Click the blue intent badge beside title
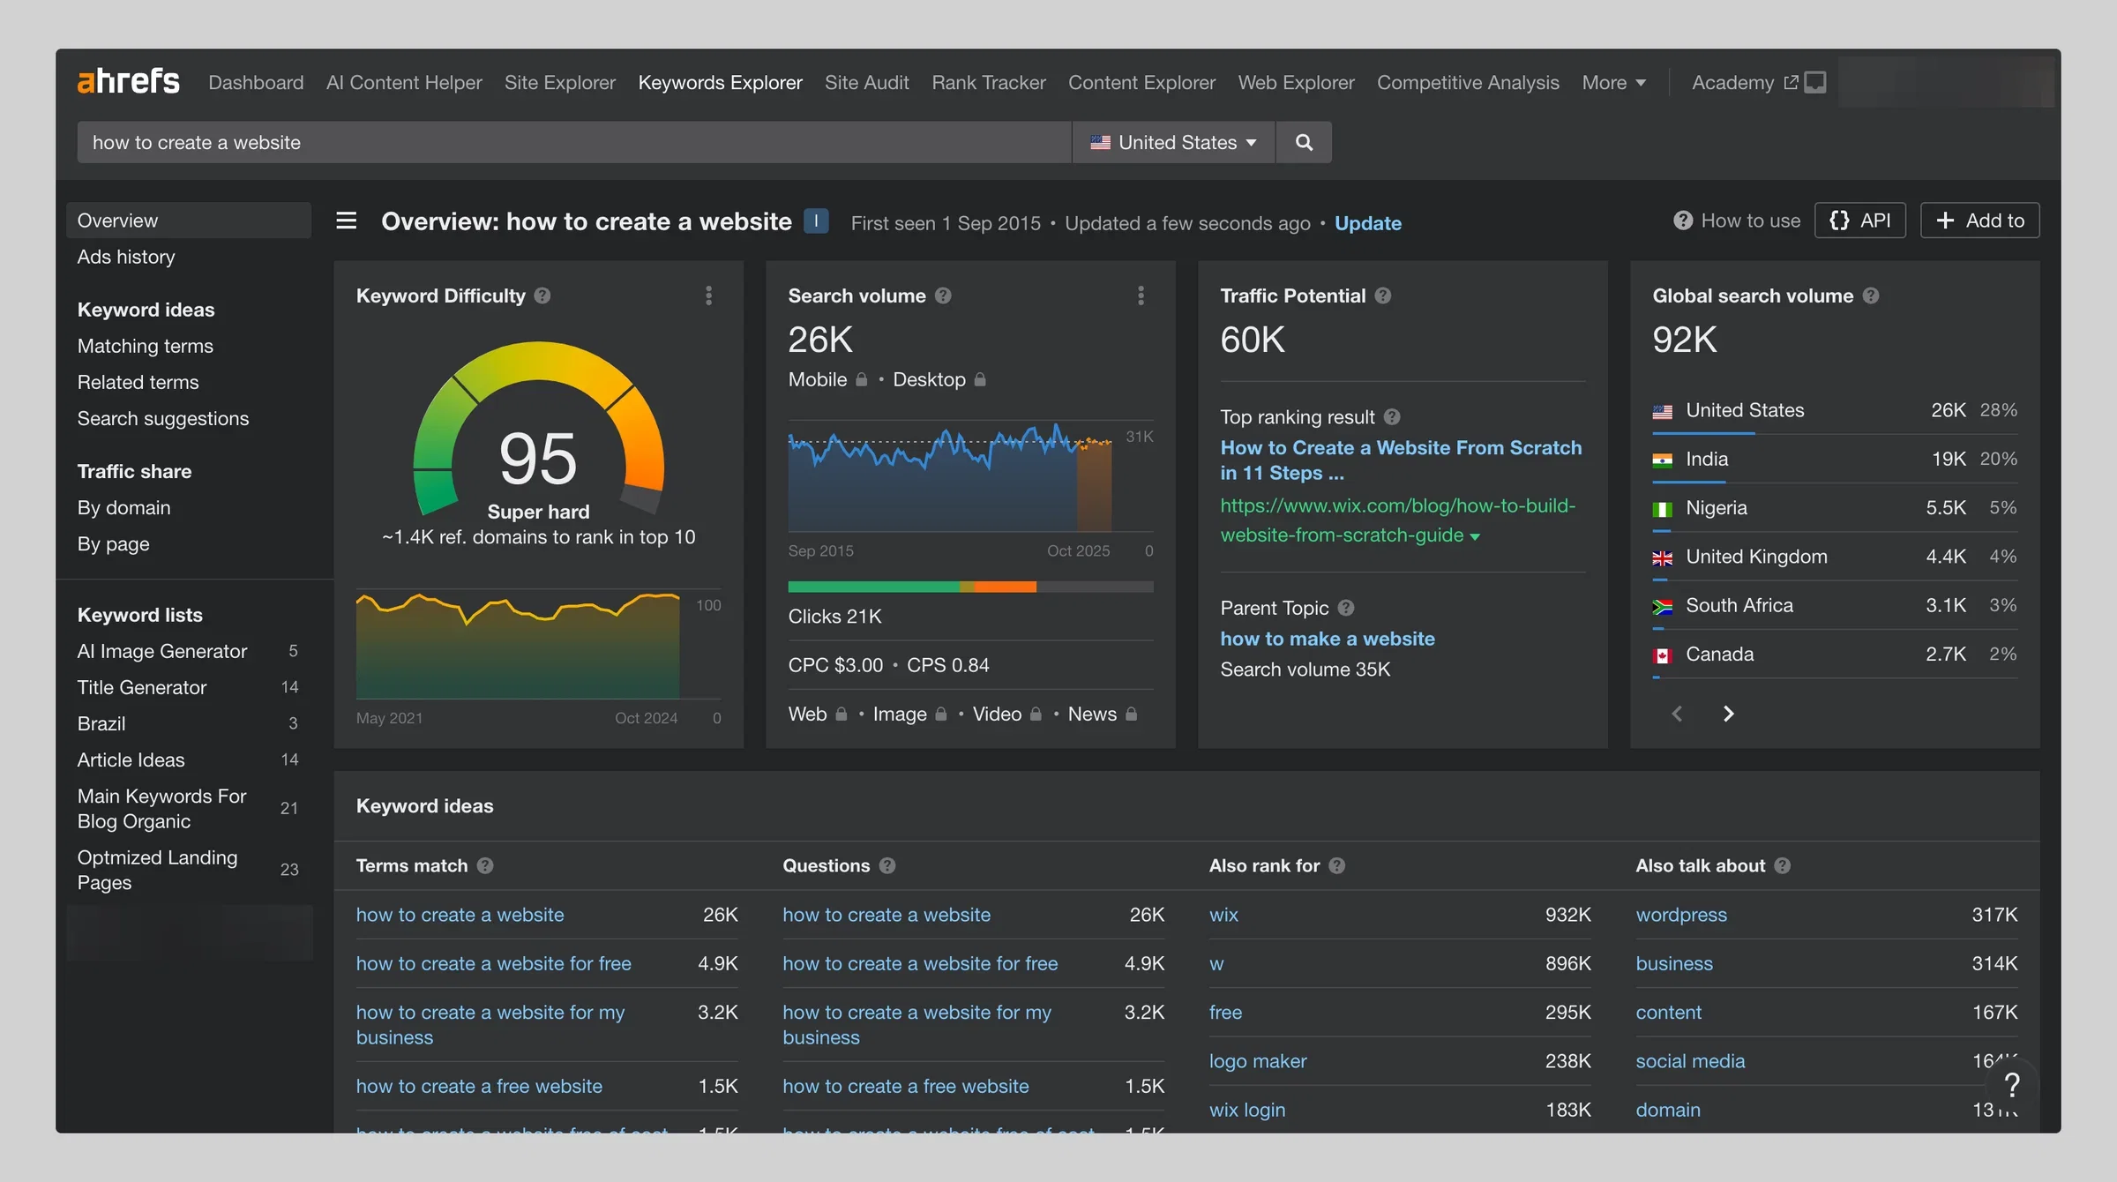Viewport: 2117px width, 1182px height. (x=816, y=221)
